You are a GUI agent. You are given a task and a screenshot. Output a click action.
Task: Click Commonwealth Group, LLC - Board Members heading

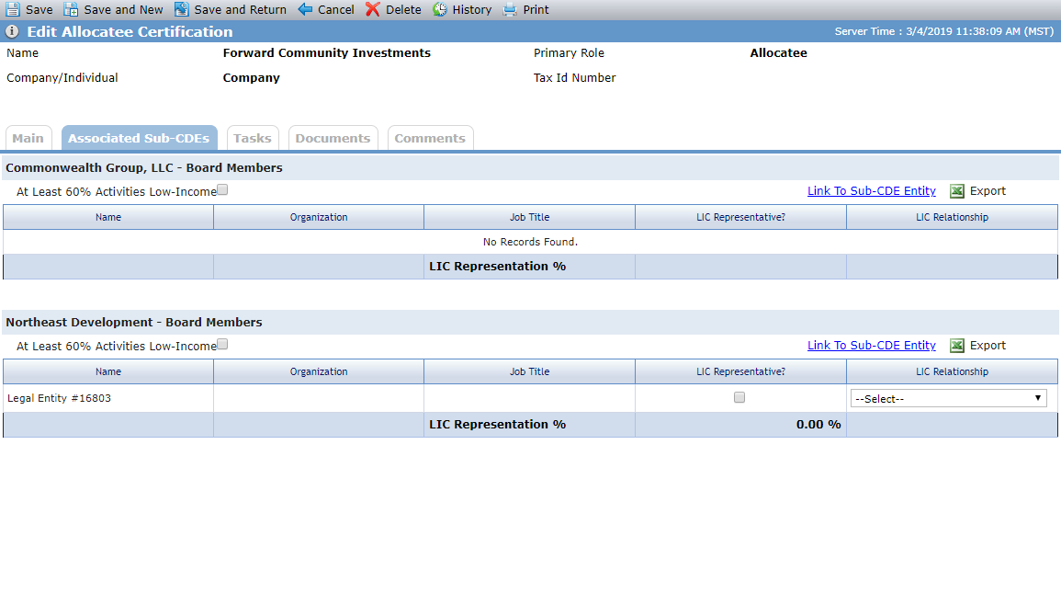pyautogui.click(x=144, y=168)
